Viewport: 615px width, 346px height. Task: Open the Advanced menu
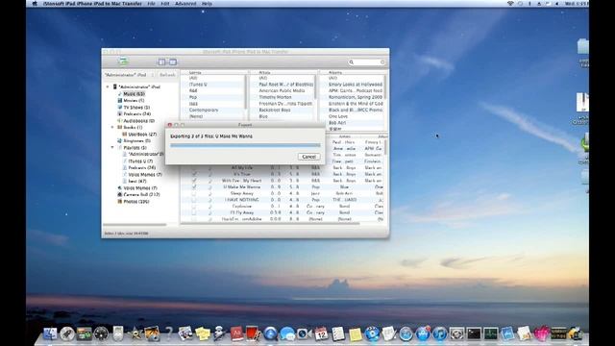pyautogui.click(x=185, y=4)
